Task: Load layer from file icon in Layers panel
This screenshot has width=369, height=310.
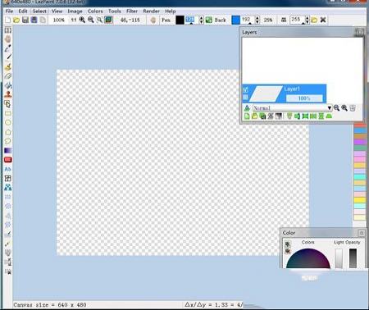Action: (254, 116)
